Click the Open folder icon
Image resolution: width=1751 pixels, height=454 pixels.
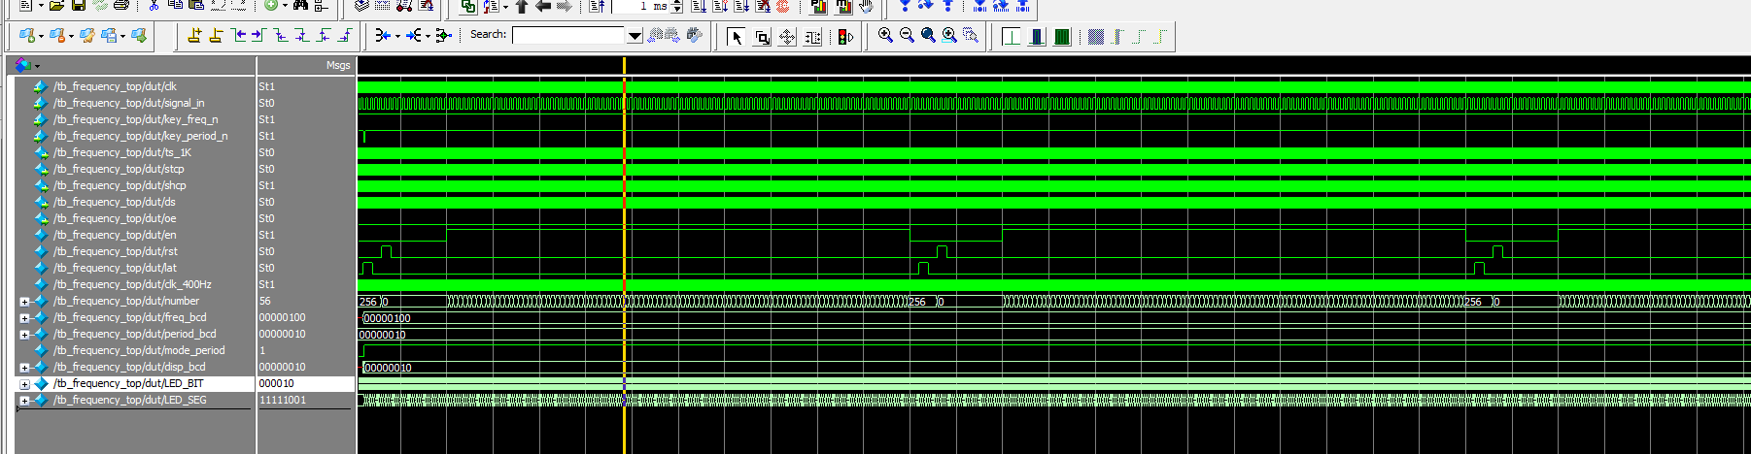57,5
